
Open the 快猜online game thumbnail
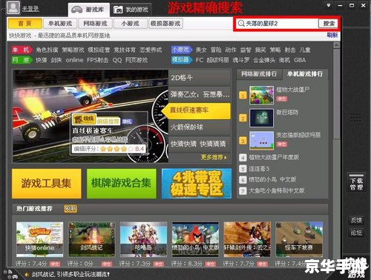click(x=39, y=239)
